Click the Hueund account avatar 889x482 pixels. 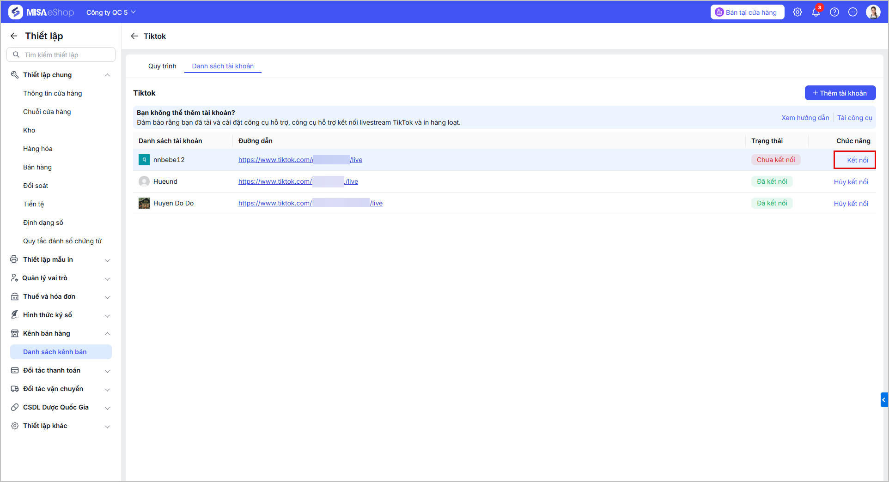pos(144,181)
